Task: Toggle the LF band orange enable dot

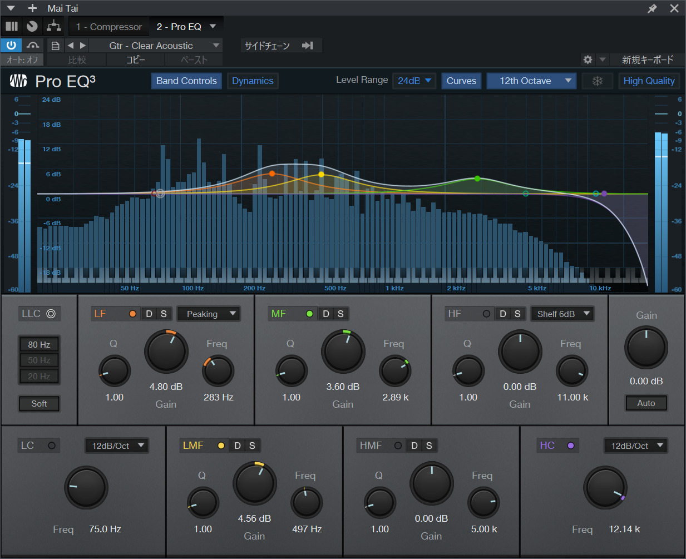Action: 132,314
